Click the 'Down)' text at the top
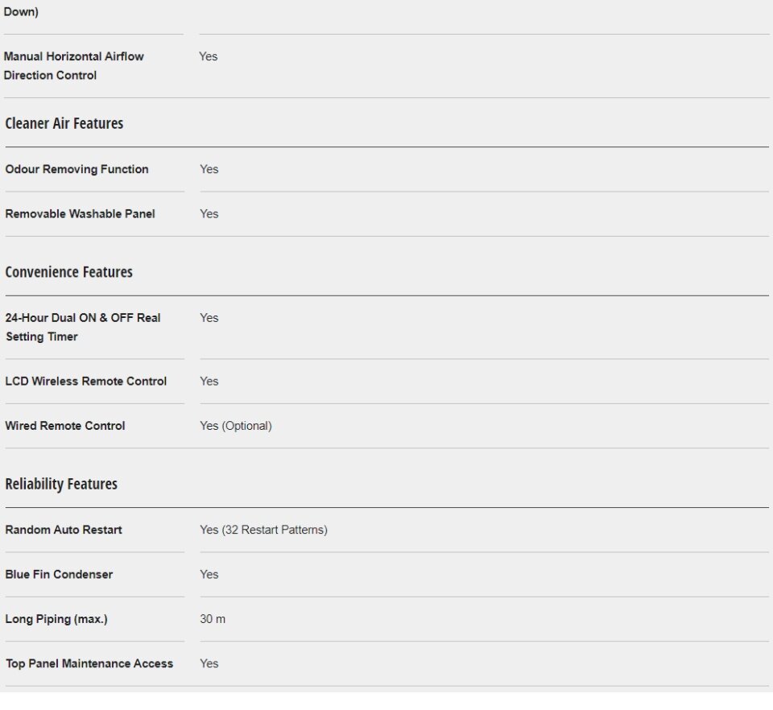 point(21,13)
